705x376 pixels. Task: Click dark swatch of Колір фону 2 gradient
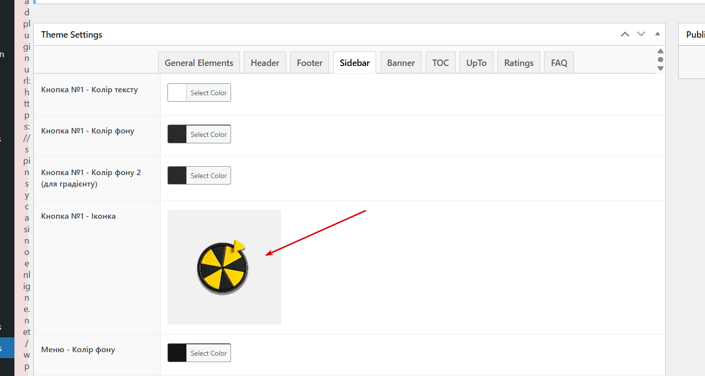coord(177,176)
